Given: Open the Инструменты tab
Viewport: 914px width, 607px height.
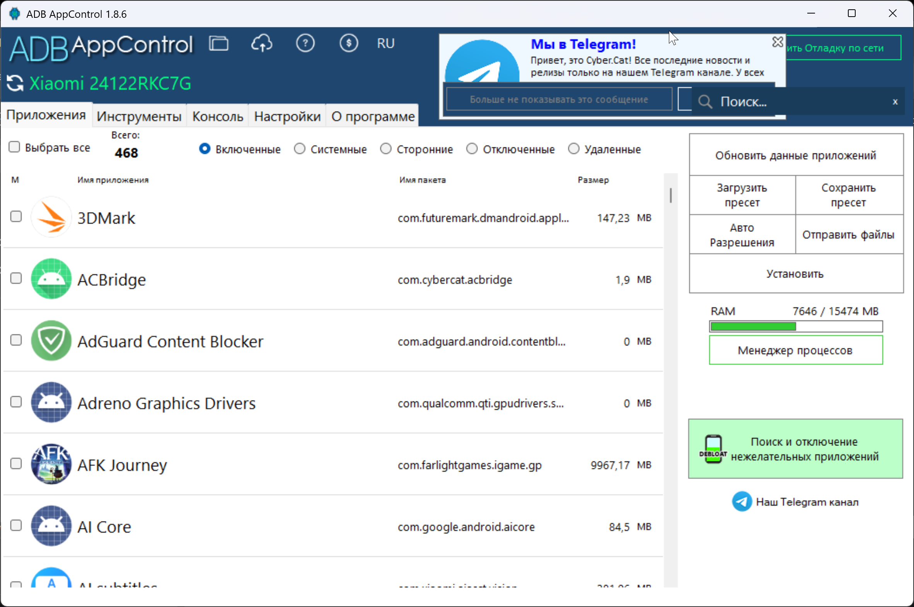Looking at the screenshot, I should pos(139,116).
